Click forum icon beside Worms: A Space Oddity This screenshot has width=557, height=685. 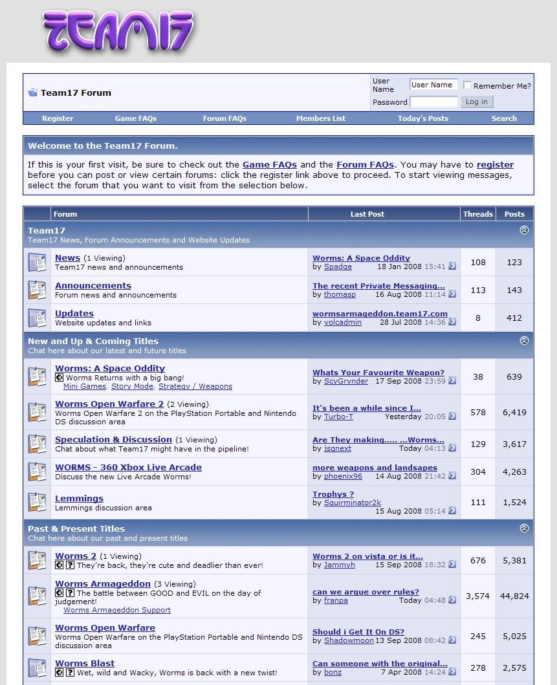(x=37, y=376)
